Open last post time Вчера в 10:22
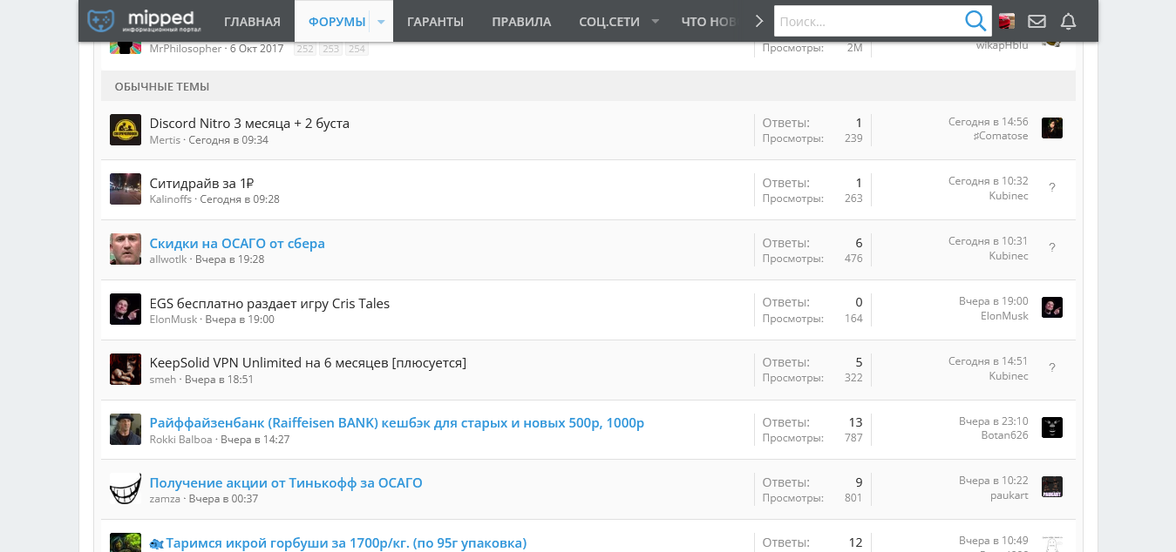 994,481
